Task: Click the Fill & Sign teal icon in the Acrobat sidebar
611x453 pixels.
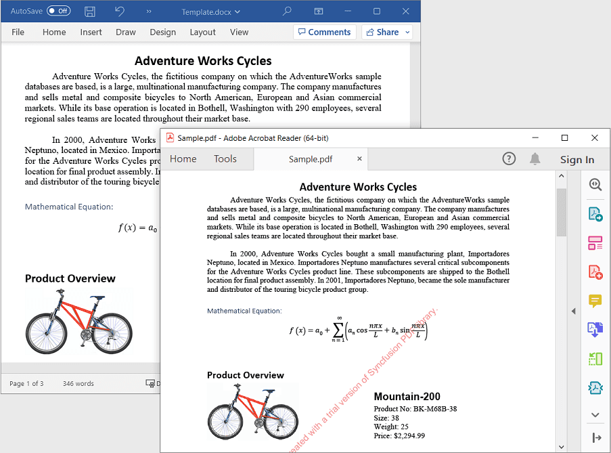Action: tap(595, 387)
